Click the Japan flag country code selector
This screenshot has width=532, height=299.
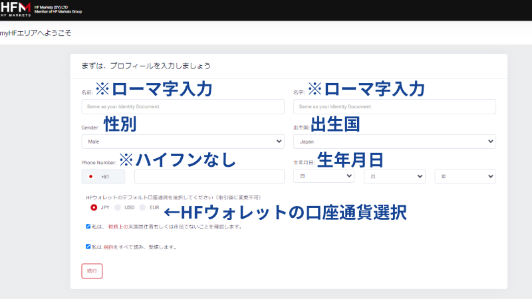point(90,177)
